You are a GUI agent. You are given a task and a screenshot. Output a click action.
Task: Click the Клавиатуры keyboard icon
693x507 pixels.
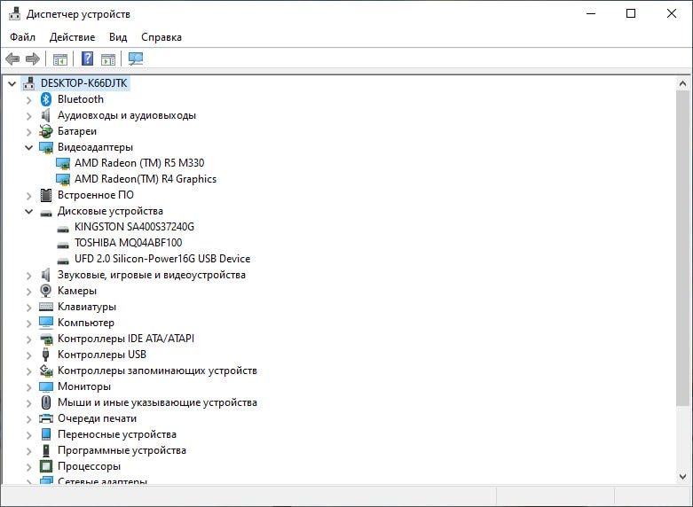coord(46,307)
